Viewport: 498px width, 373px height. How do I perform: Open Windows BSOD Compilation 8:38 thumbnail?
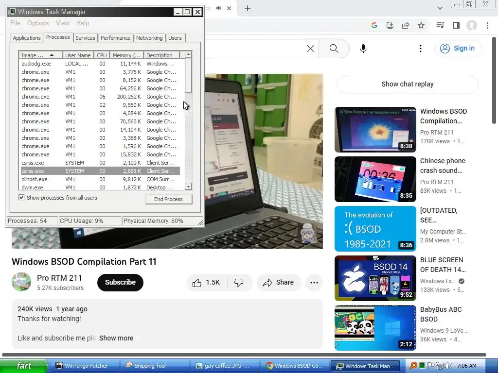point(375,129)
